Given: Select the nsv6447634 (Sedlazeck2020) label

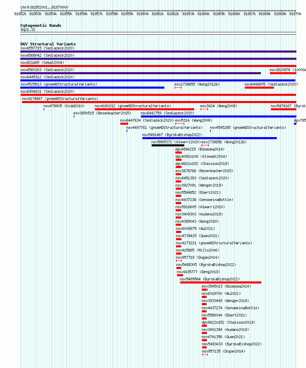Looking at the screenshot, I should (147, 120).
